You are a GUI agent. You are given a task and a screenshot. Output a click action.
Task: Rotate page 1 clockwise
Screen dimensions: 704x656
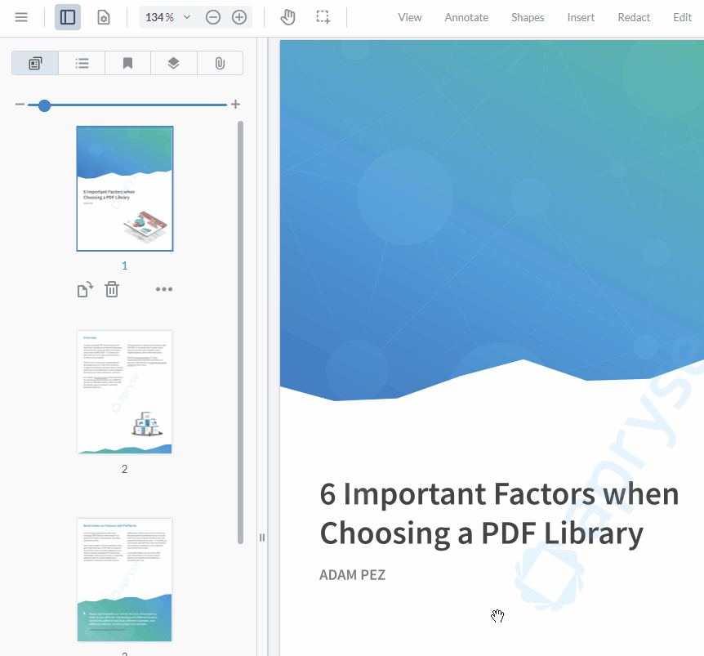coord(85,289)
